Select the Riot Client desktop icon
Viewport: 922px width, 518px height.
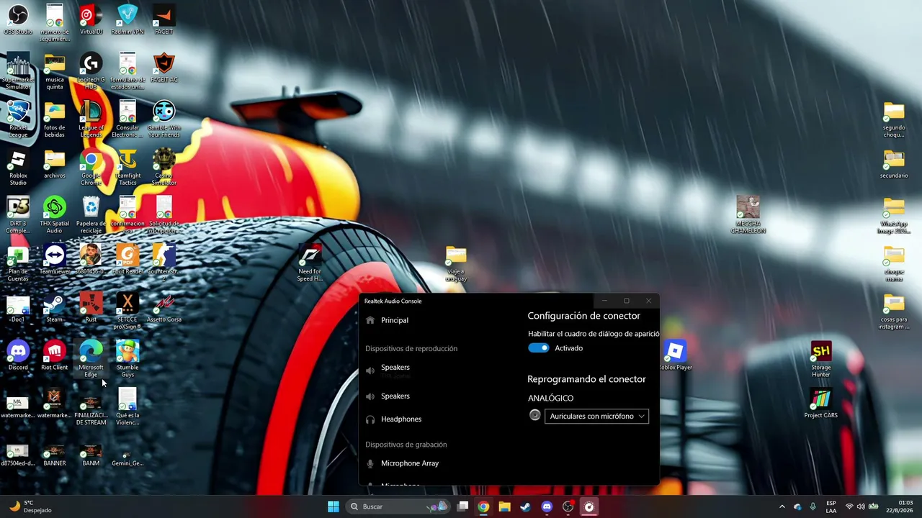pyautogui.click(x=55, y=356)
